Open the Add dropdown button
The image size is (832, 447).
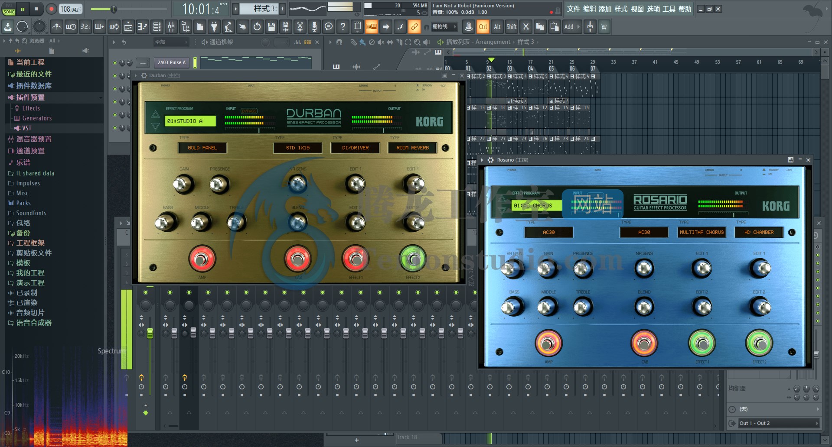[572, 27]
